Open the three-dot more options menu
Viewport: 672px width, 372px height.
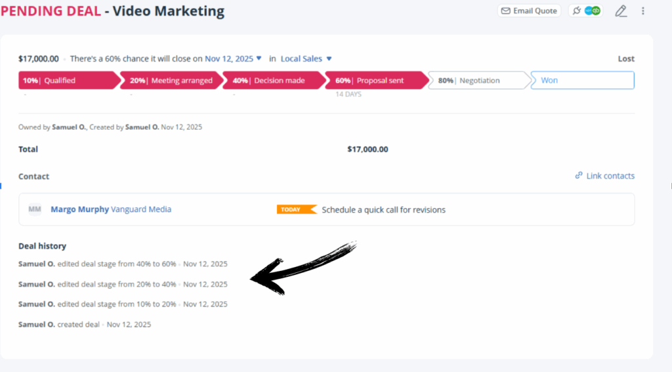[643, 11]
